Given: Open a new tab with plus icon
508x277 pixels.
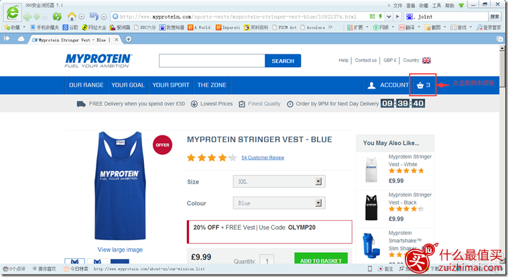Looking at the screenshot, I should [x=128, y=40].
